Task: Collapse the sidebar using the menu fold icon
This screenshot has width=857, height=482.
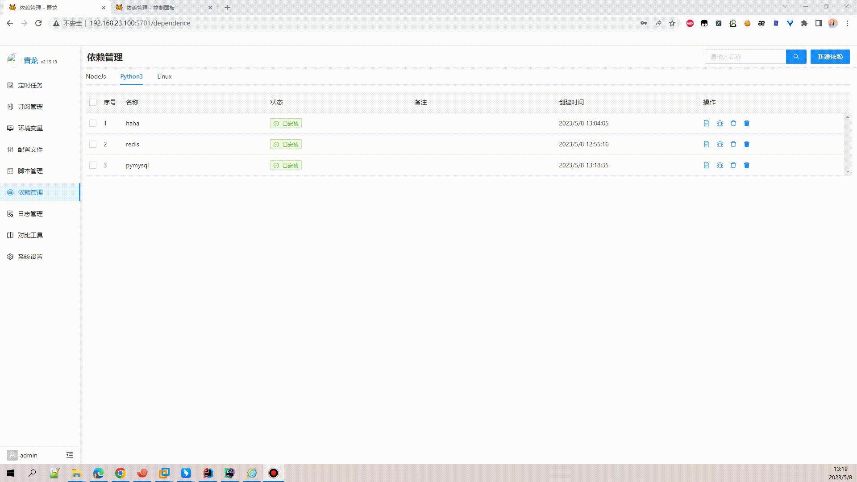Action: 70,455
